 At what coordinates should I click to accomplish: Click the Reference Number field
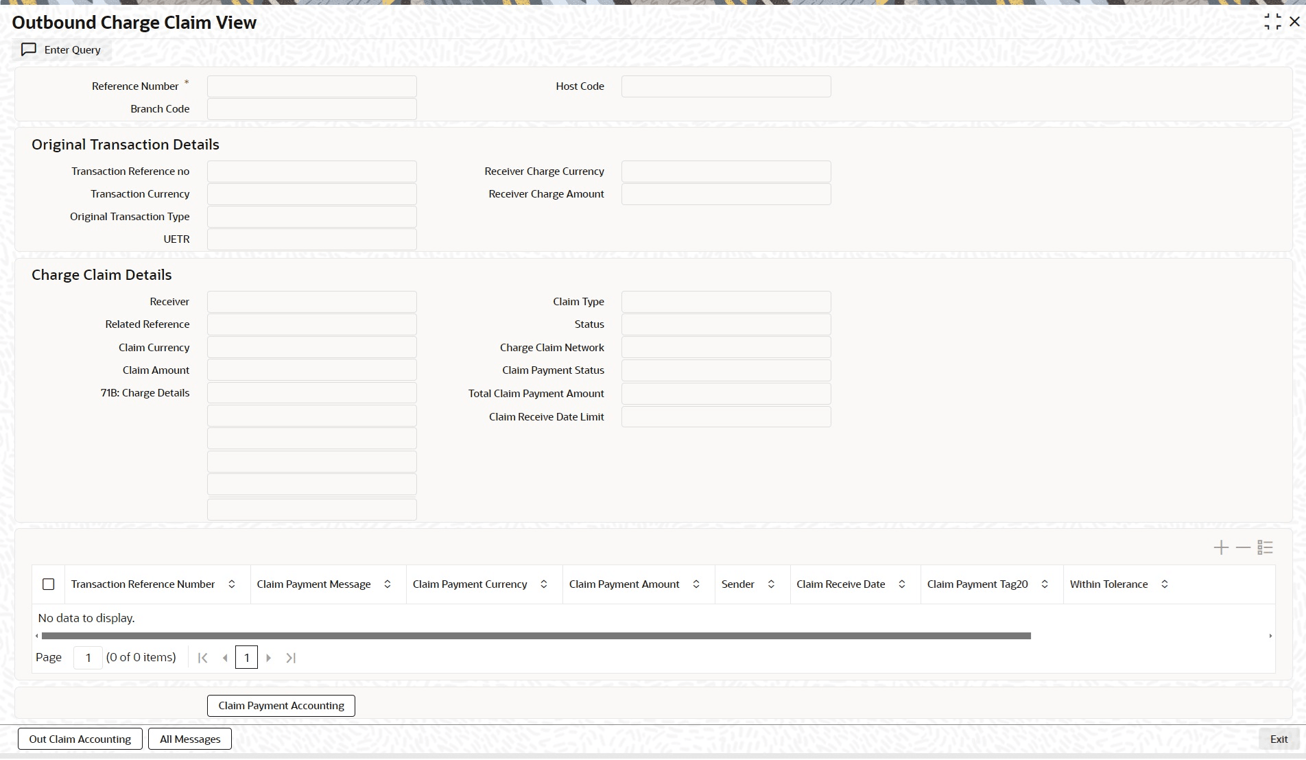tap(312, 86)
